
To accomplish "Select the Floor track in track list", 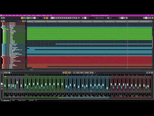I will pyautogui.click(x=12, y=36).
